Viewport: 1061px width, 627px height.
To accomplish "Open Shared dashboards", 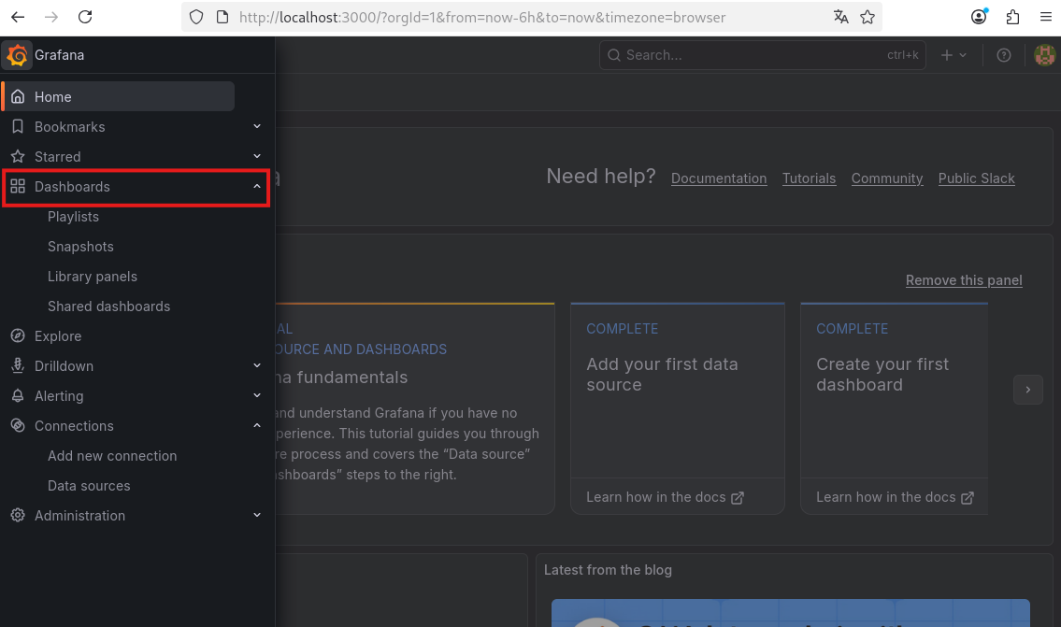I will click(109, 306).
